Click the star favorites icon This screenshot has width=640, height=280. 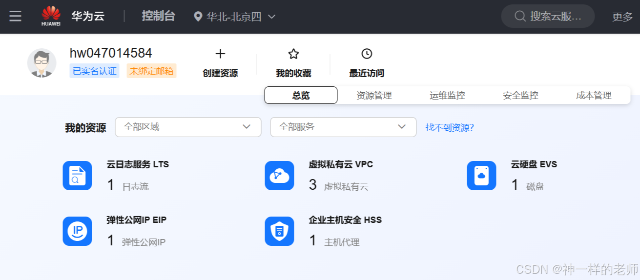[293, 54]
